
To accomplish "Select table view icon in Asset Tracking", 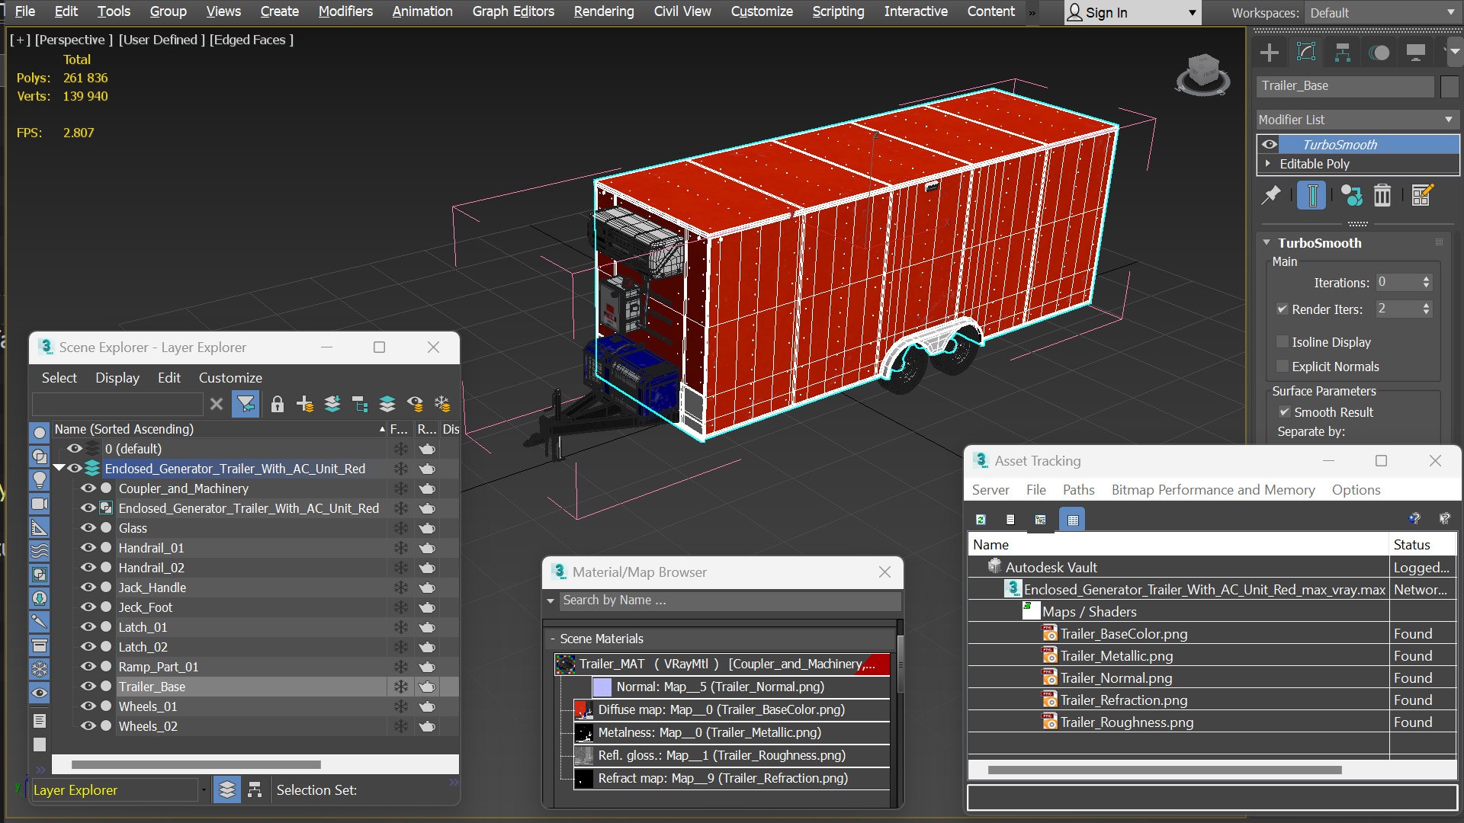I will [x=1073, y=520].
